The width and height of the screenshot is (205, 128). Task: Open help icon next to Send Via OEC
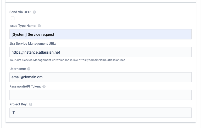pyautogui.click(x=34, y=12)
